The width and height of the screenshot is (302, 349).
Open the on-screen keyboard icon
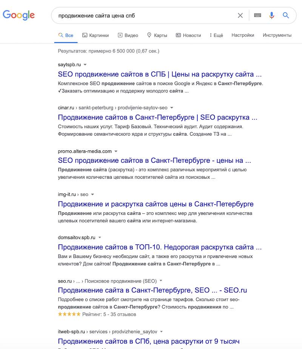pos(257,15)
